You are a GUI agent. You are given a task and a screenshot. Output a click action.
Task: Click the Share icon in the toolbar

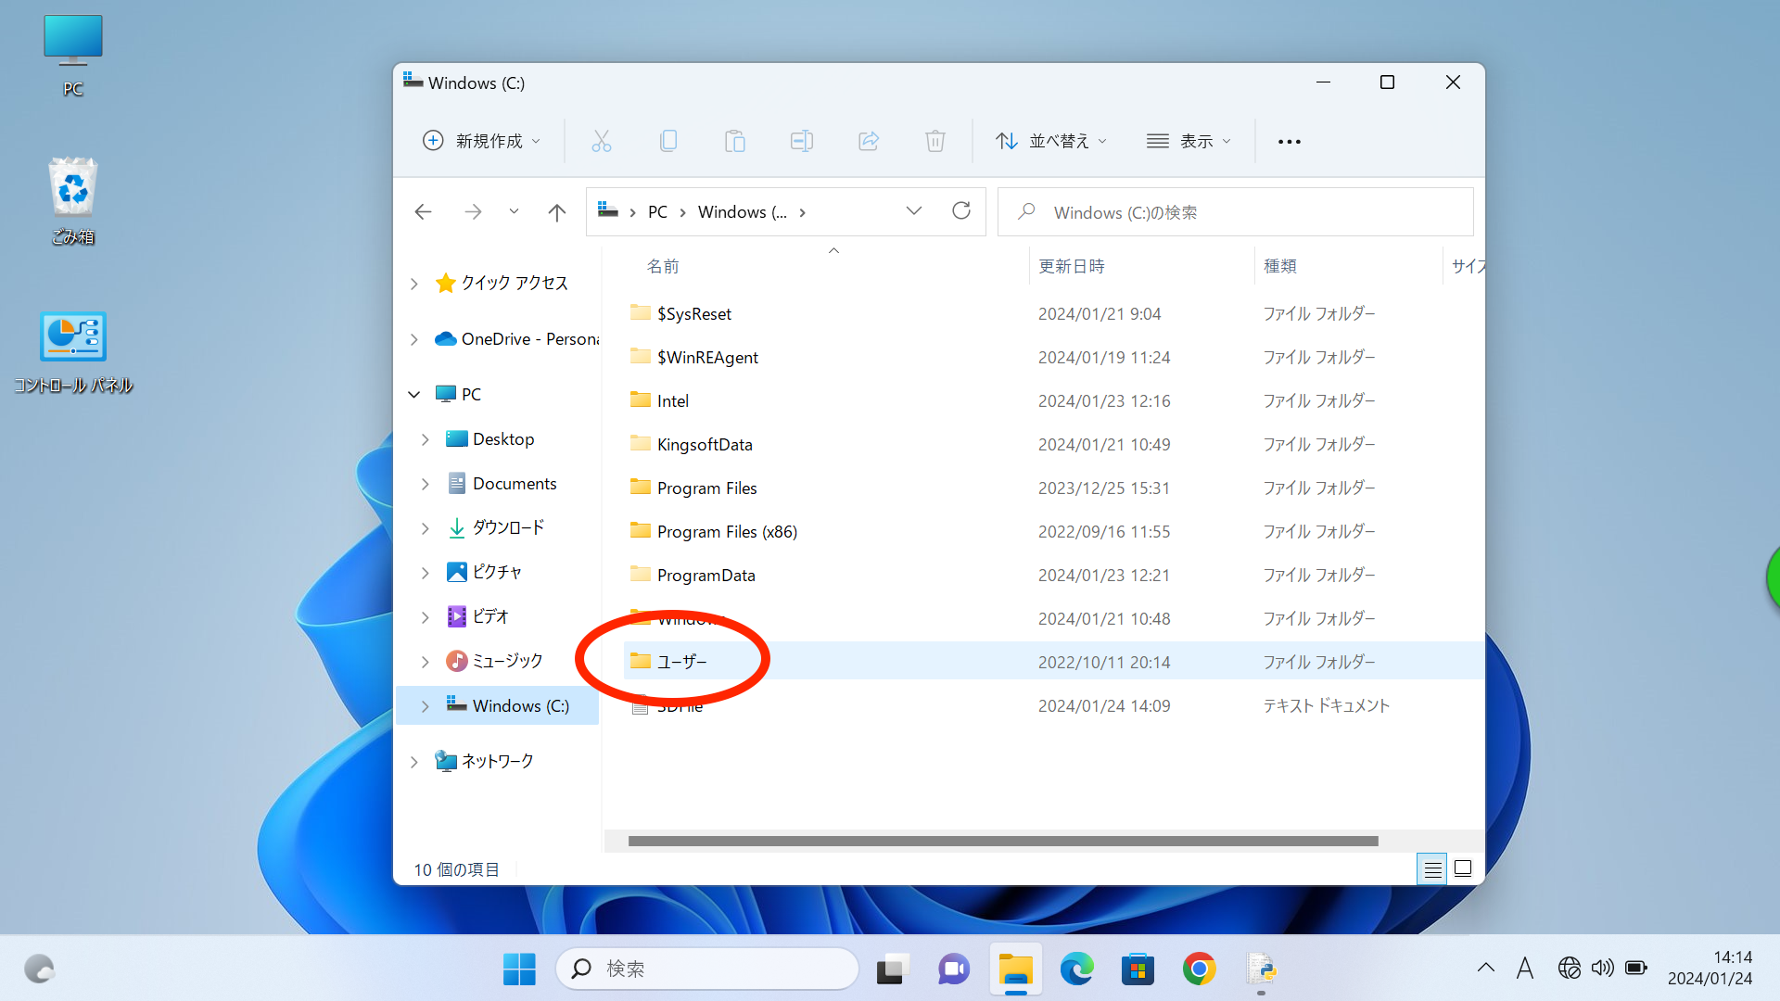click(x=868, y=140)
